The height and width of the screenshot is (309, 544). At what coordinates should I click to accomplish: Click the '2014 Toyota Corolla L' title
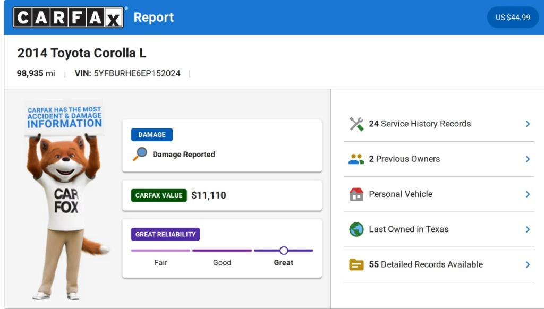(x=82, y=53)
